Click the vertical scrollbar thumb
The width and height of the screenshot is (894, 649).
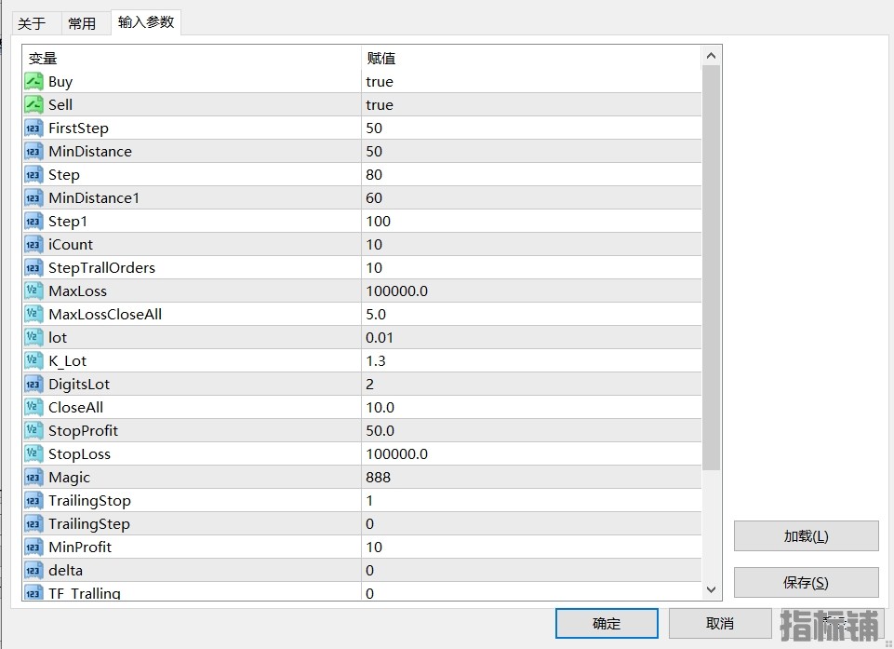pos(711,268)
